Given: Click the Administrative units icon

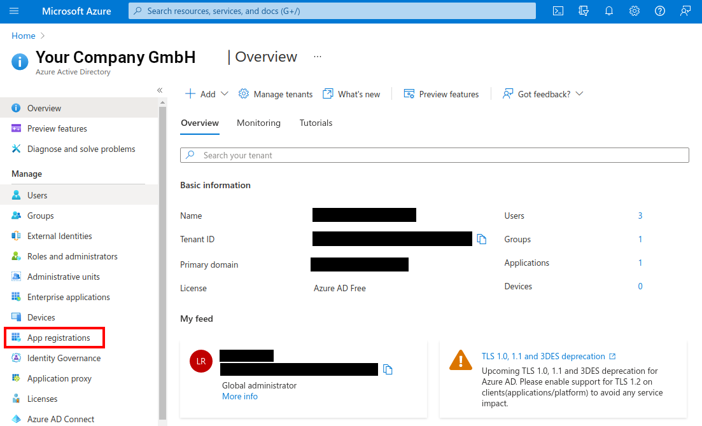Looking at the screenshot, I should coord(16,277).
